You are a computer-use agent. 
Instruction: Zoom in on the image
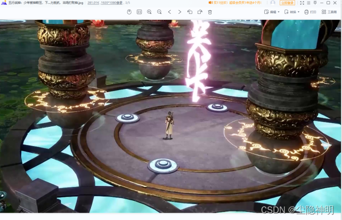point(149,12)
